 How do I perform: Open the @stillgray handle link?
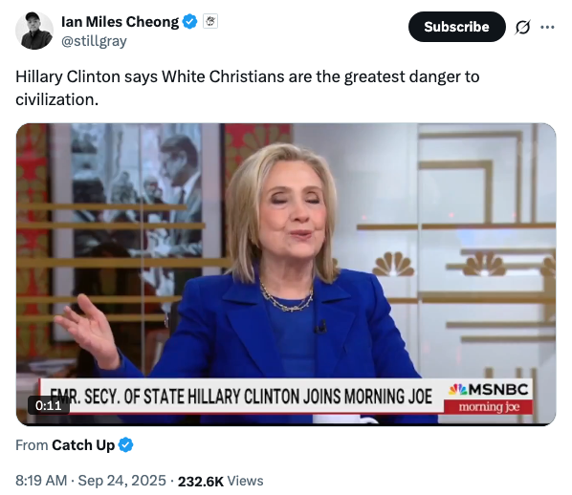(x=94, y=41)
